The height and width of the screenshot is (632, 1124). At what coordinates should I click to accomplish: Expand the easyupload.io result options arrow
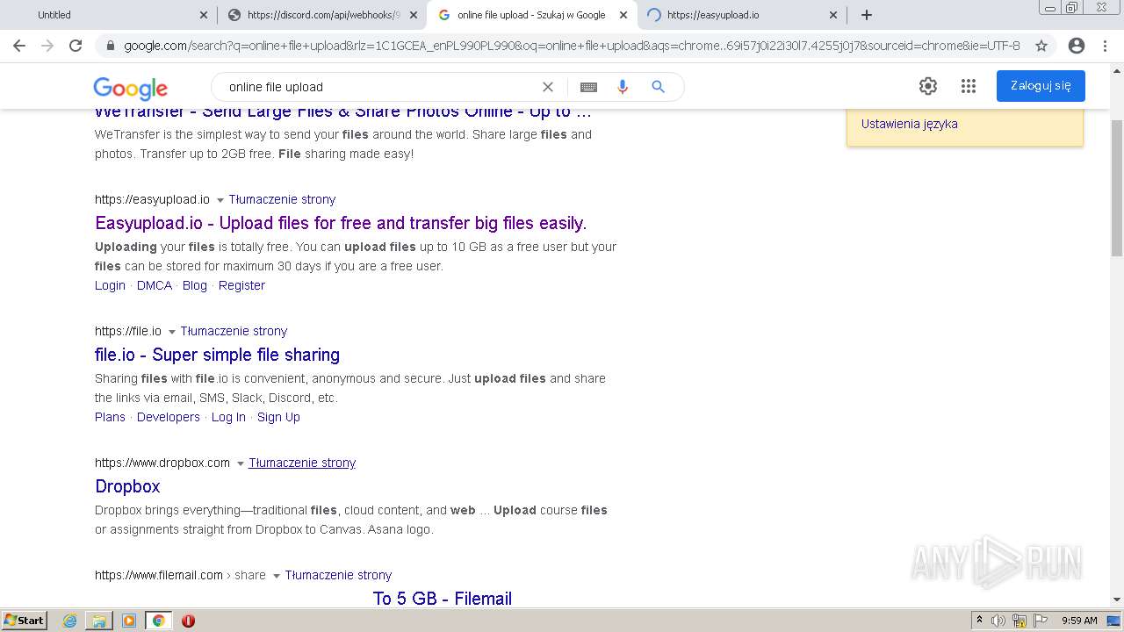220,200
